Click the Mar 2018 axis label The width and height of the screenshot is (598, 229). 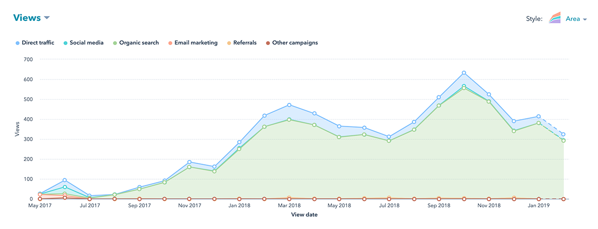pyautogui.click(x=289, y=206)
